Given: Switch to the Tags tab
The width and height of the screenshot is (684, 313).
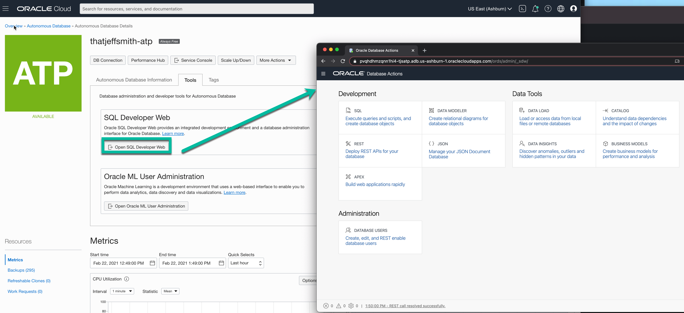Looking at the screenshot, I should tap(213, 80).
